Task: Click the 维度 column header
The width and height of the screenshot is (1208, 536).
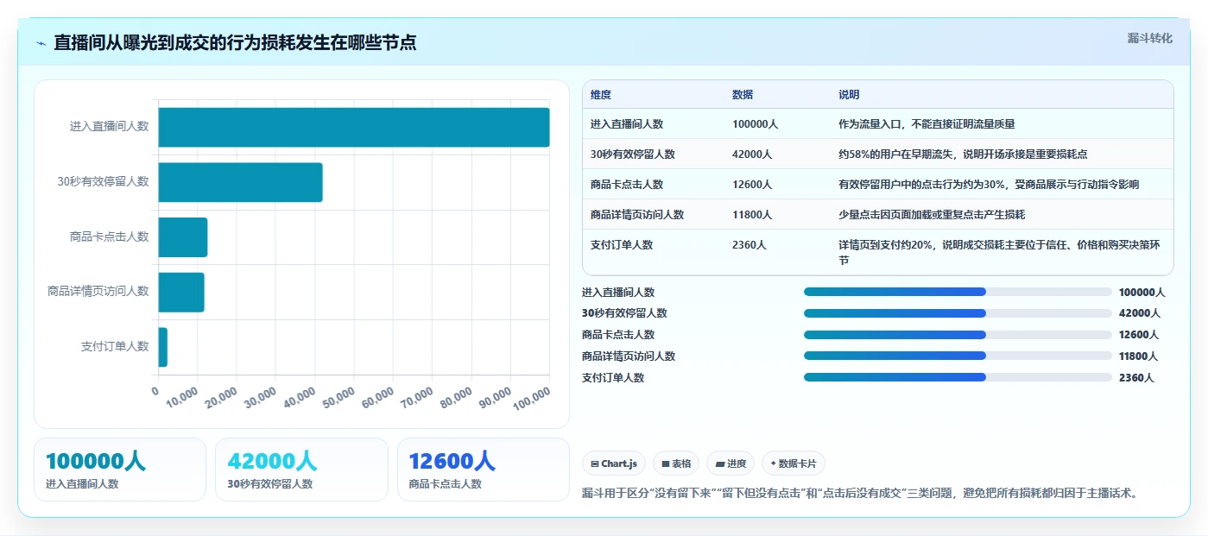Action: click(601, 95)
